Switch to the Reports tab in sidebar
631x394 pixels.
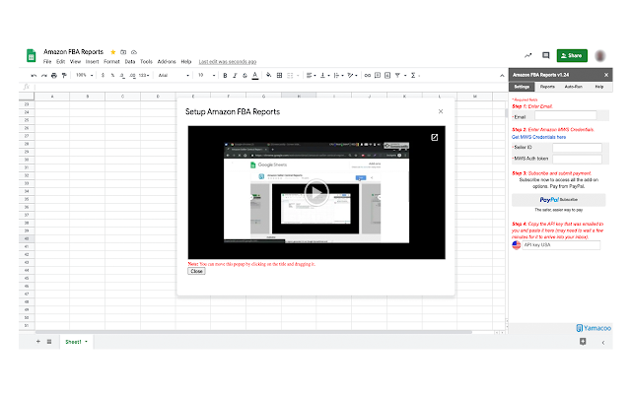547,87
